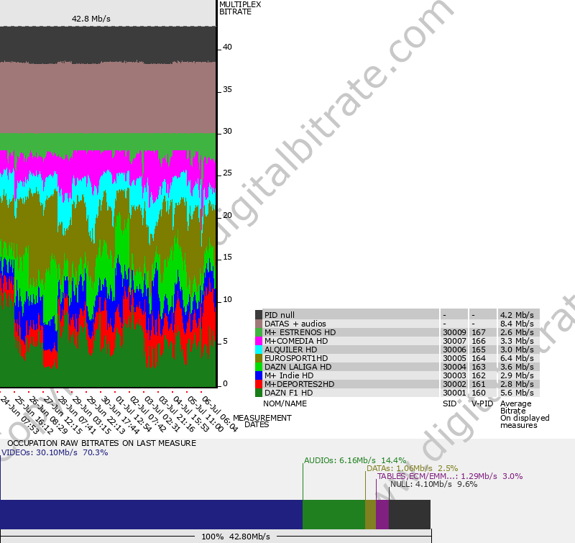Click the NULL: 4.10Mb/s 9.6% label
Screen dimensions: 575x543
pos(434,484)
